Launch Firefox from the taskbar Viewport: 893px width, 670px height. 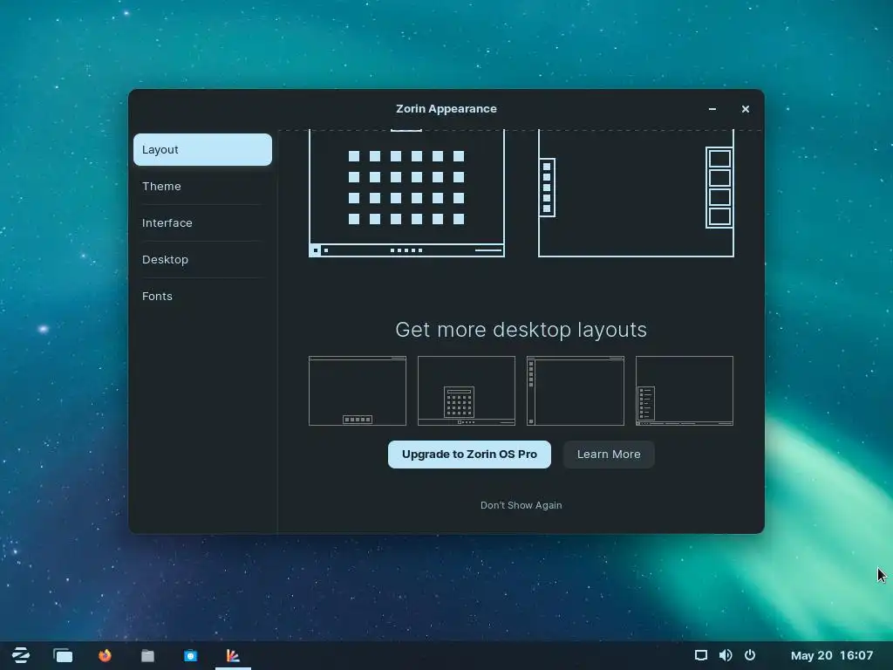tap(105, 656)
